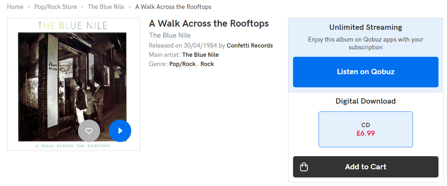Click the Digital Download section heading
This screenshot has height=186, width=447.
coord(366,101)
